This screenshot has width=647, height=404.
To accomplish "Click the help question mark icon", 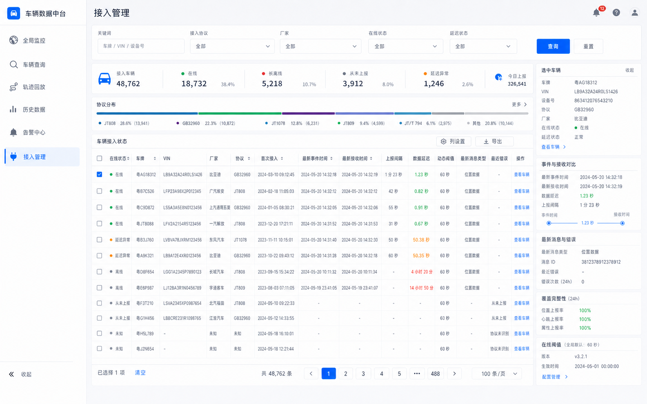I will [x=616, y=13].
